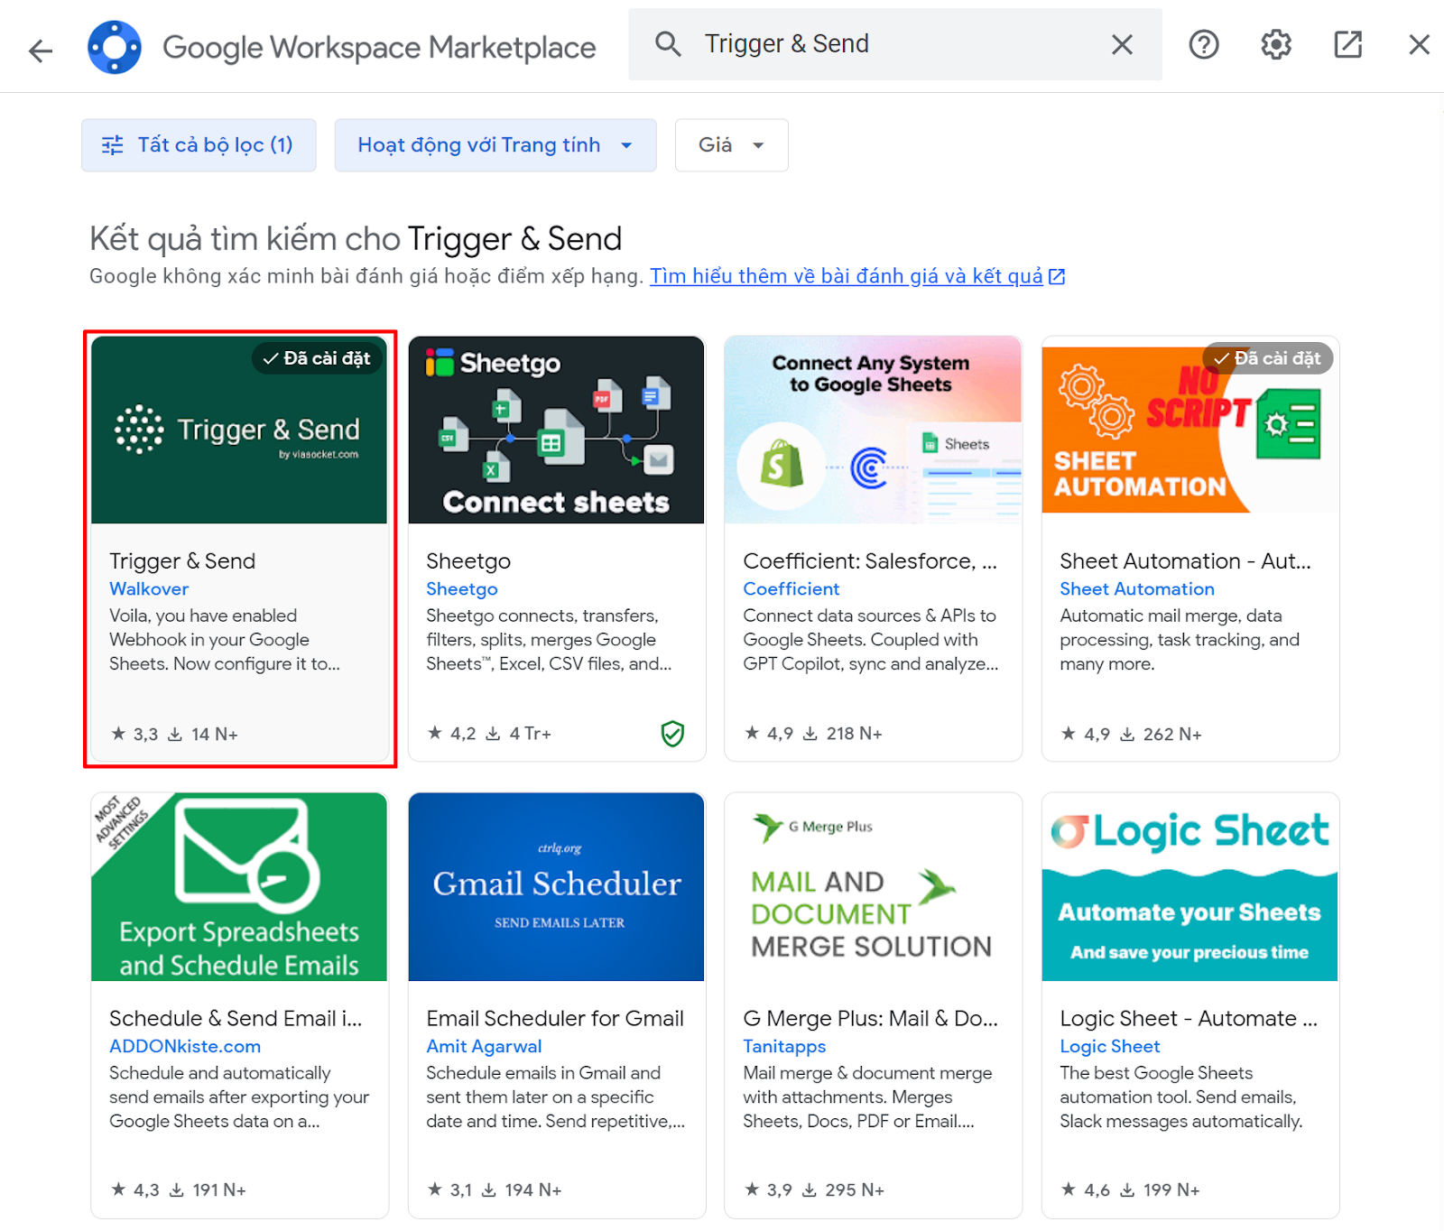This screenshot has width=1444, height=1231.
Task: Click the Walkover developer link
Action: [x=149, y=589]
